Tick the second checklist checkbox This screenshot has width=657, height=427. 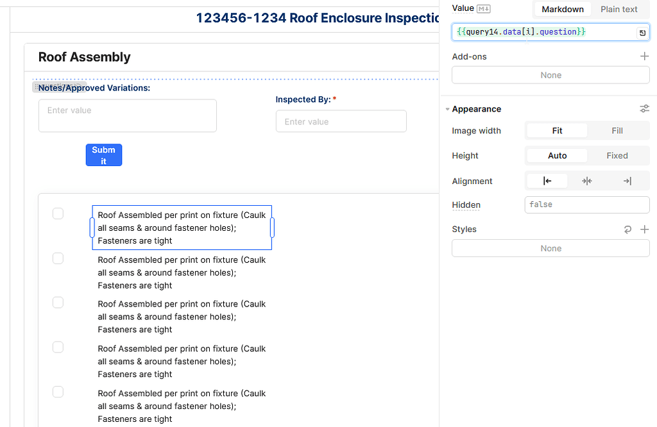pyautogui.click(x=58, y=258)
